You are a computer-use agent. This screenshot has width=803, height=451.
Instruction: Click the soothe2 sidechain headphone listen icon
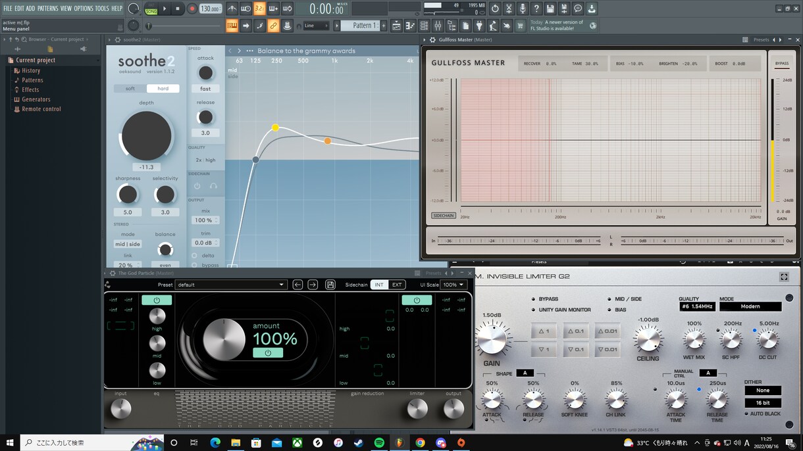coord(213,186)
